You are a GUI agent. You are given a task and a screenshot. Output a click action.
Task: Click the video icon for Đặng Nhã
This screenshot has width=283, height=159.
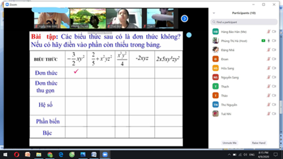[274, 50]
